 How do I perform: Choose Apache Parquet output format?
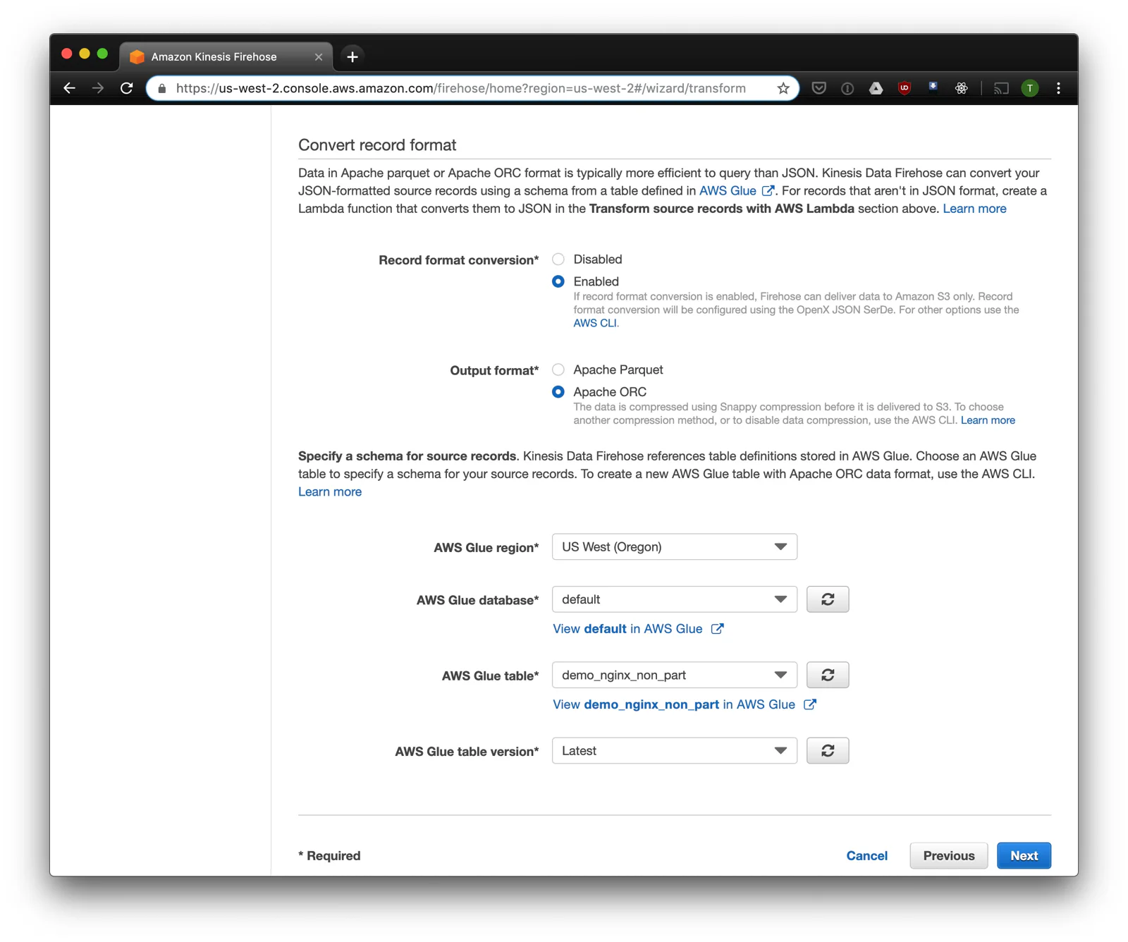(x=558, y=369)
